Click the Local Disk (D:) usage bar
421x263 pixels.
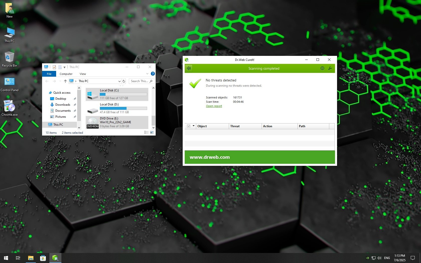tap(123, 108)
